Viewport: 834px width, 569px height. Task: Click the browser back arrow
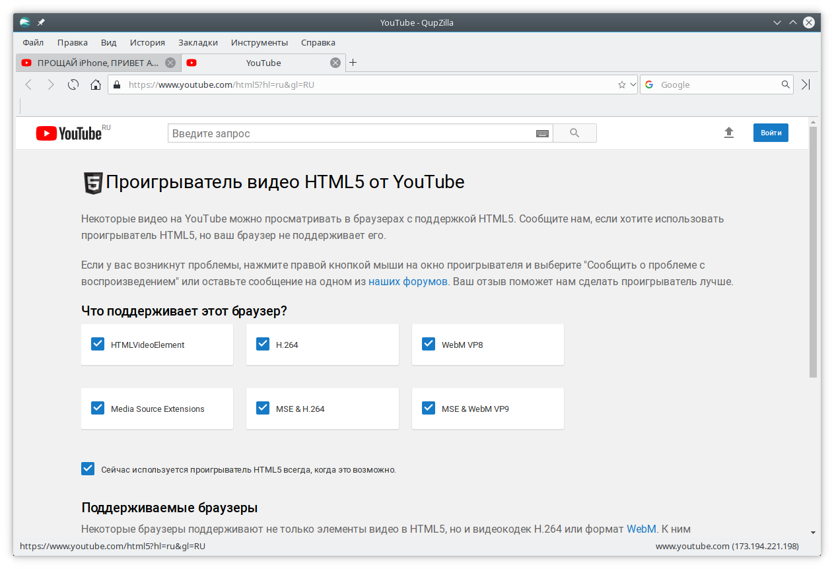pyautogui.click(x=28, y=84)
